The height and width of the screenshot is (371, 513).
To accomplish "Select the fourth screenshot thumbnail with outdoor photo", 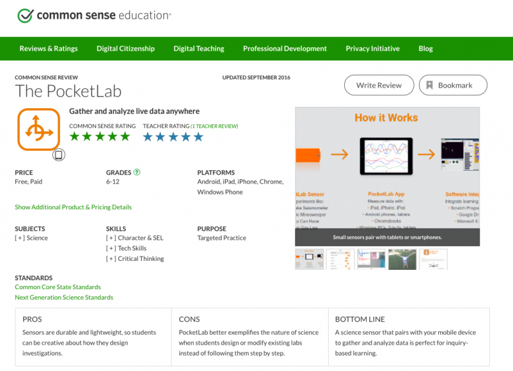I will click(x=402, y=260).
